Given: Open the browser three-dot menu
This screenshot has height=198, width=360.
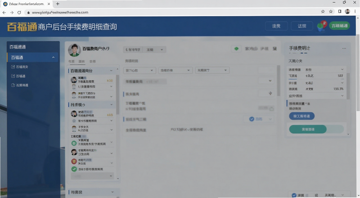Looking at the screenshot, I should tap(355, 12).
